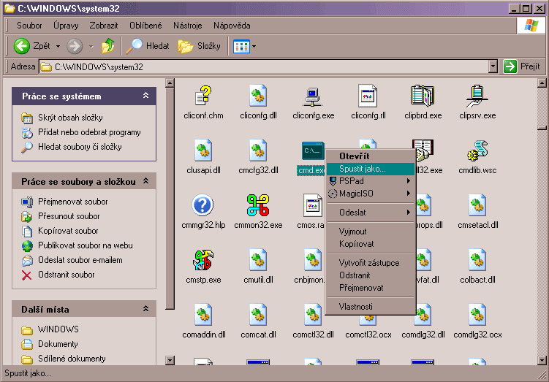
Task: Select the clipbrd.exe file icon
Action: tap(423, 97)
